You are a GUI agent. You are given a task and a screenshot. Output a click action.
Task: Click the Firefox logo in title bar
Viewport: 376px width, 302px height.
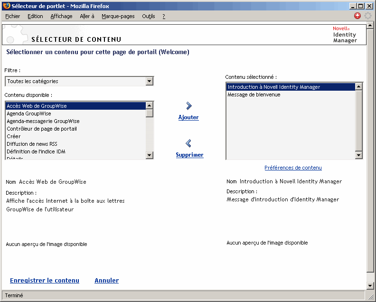click(7, 6)
